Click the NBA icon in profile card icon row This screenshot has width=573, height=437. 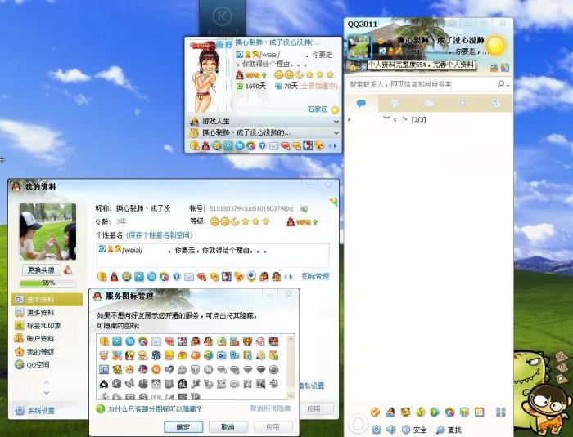pyautogui.click(x=308, y=146)
